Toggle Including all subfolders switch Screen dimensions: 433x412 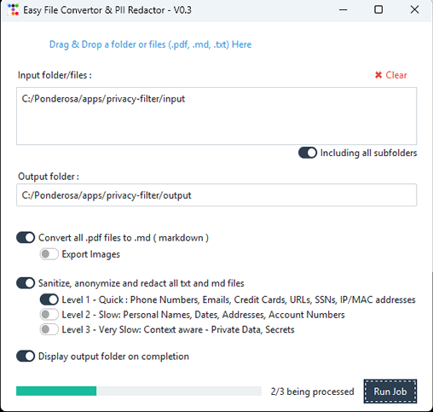point(308,153)
